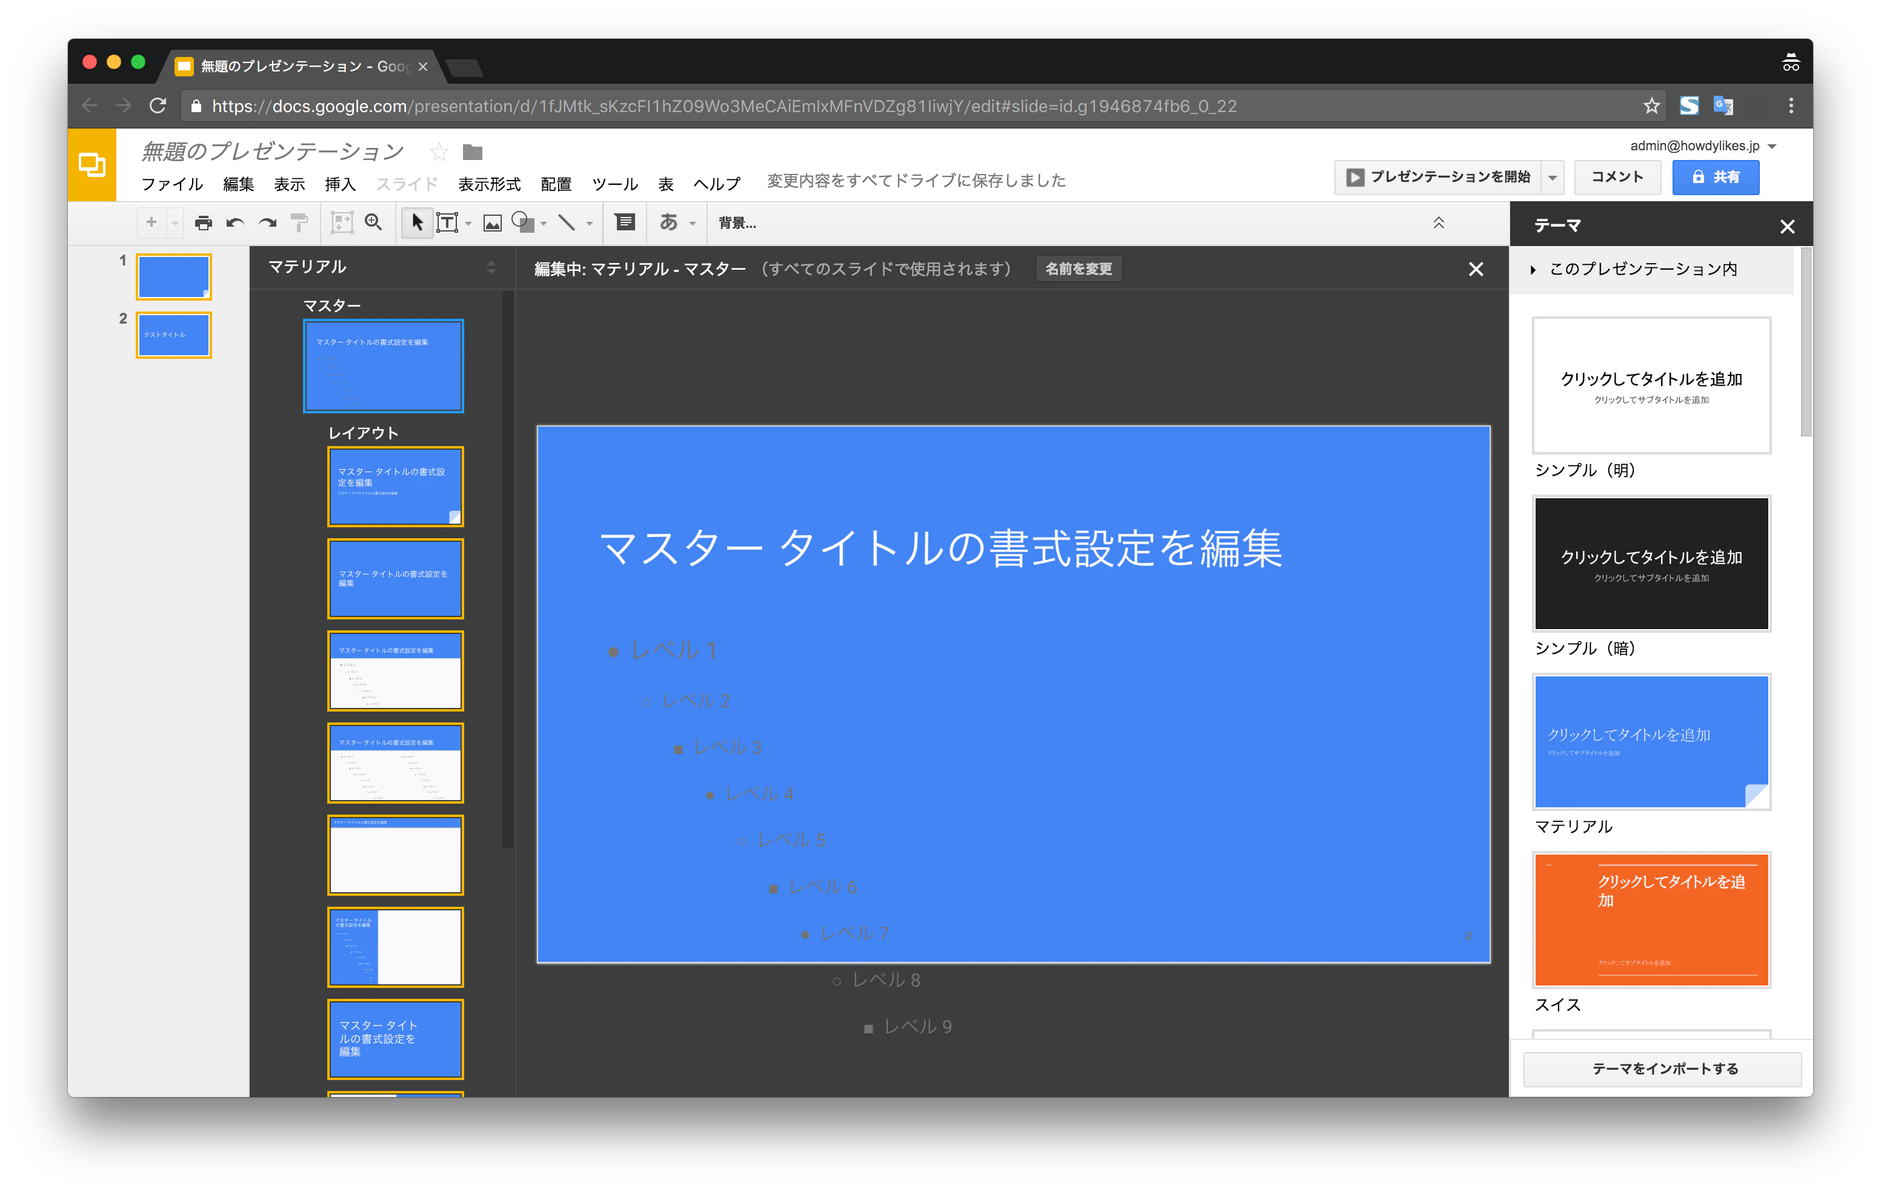Open the 表示形式 menu
The image size is (1881, 1194).
point(489,184)
